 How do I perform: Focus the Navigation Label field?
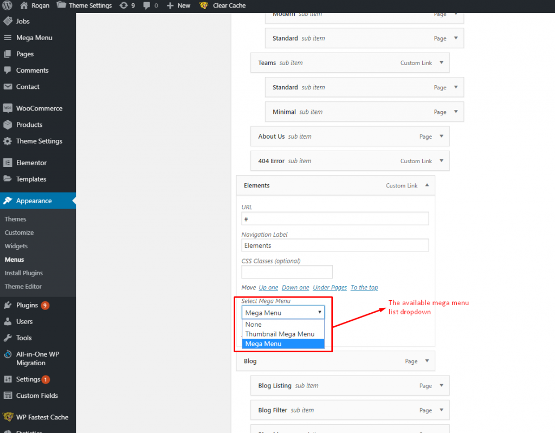click(335, 245)
